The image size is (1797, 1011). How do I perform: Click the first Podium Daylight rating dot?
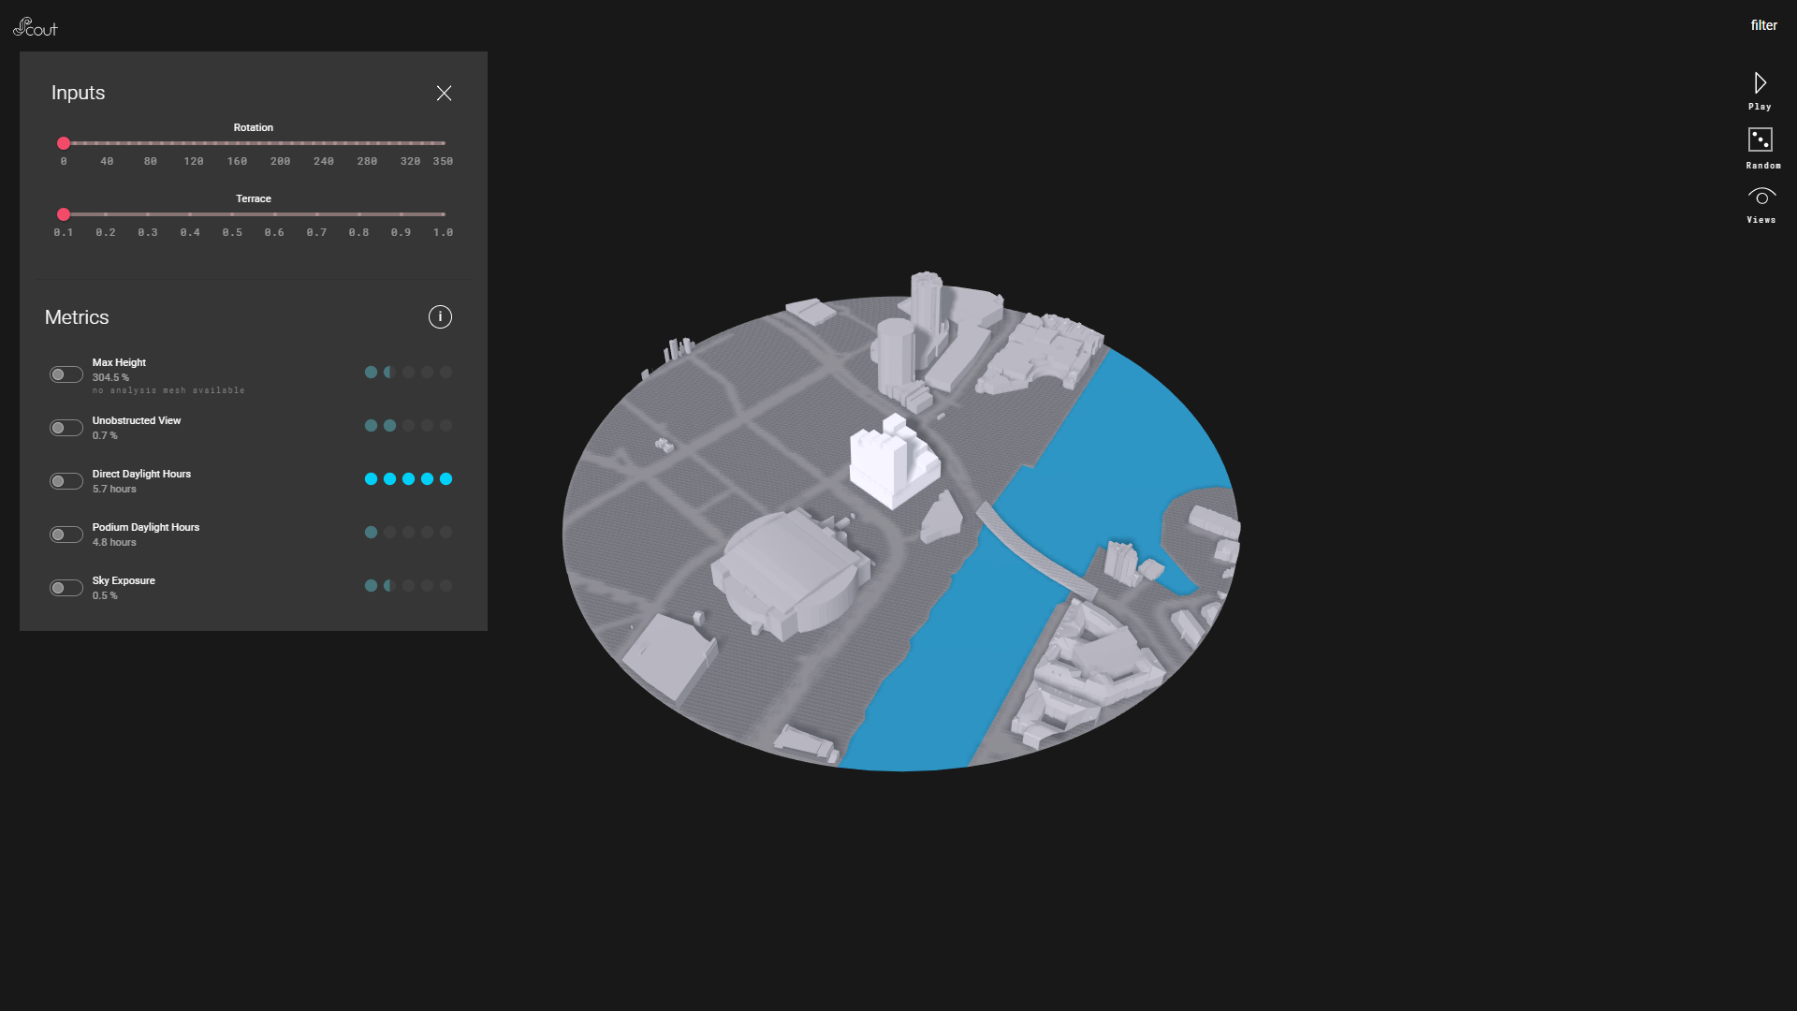pos(371,533)
